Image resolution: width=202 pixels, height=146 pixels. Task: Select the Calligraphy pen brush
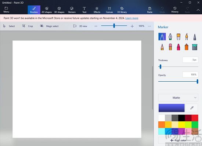coord(170,37)
